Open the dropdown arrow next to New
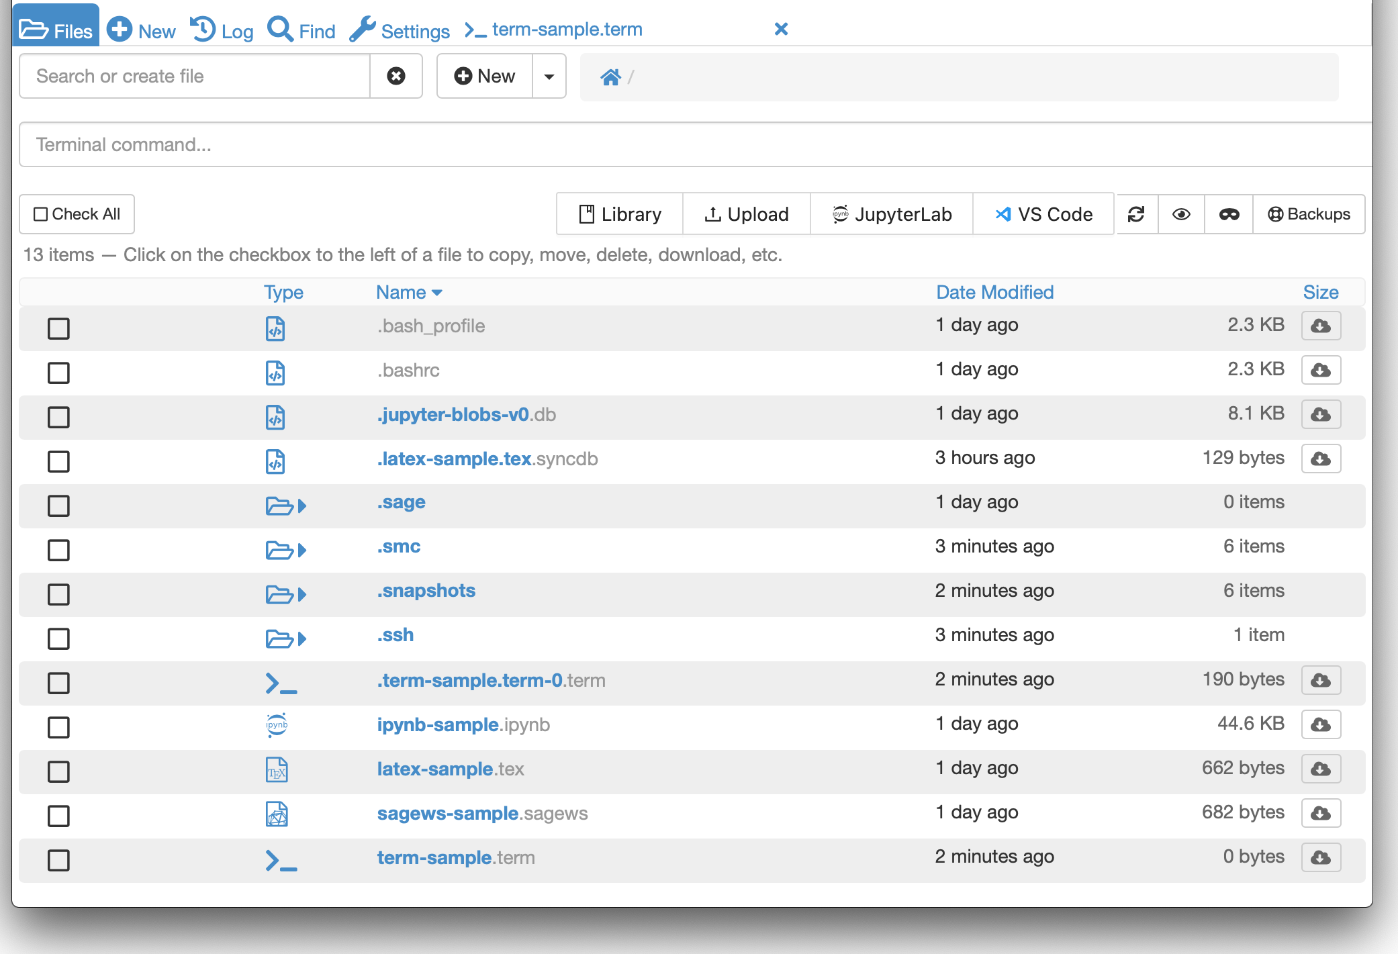Screen dimensions: 1398x954 pyautogui.click(x=549, y=76)
